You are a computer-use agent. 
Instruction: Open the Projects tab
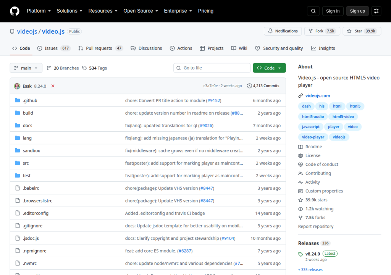[x=212, y=48]
